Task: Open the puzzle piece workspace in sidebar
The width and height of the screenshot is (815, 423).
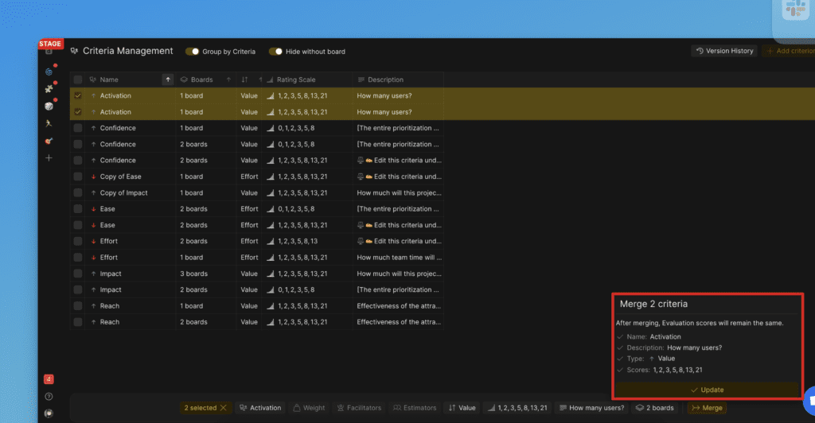Action: pos(49,88)
